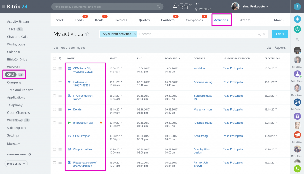Open Software Ideas Inc contact link
Screen dimensions: 304x174
click(x=203, y=97)
